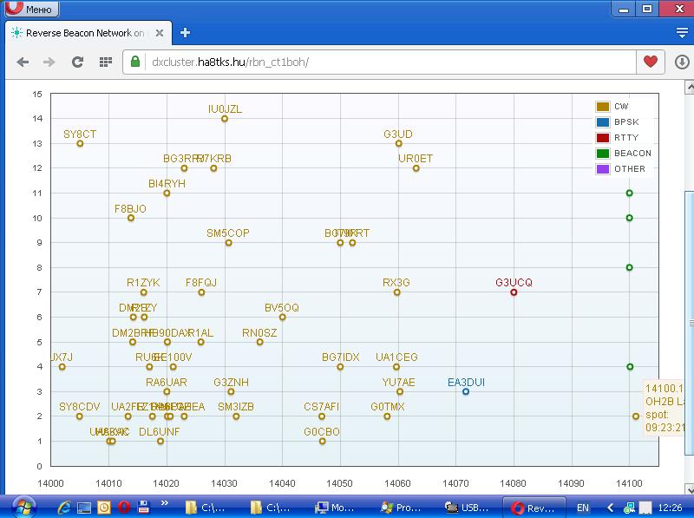Image resolution: width=694 pixels, height=518 pixels.
Task: Launch Internet Explorer from quick launch
Action: click(64, 508)
